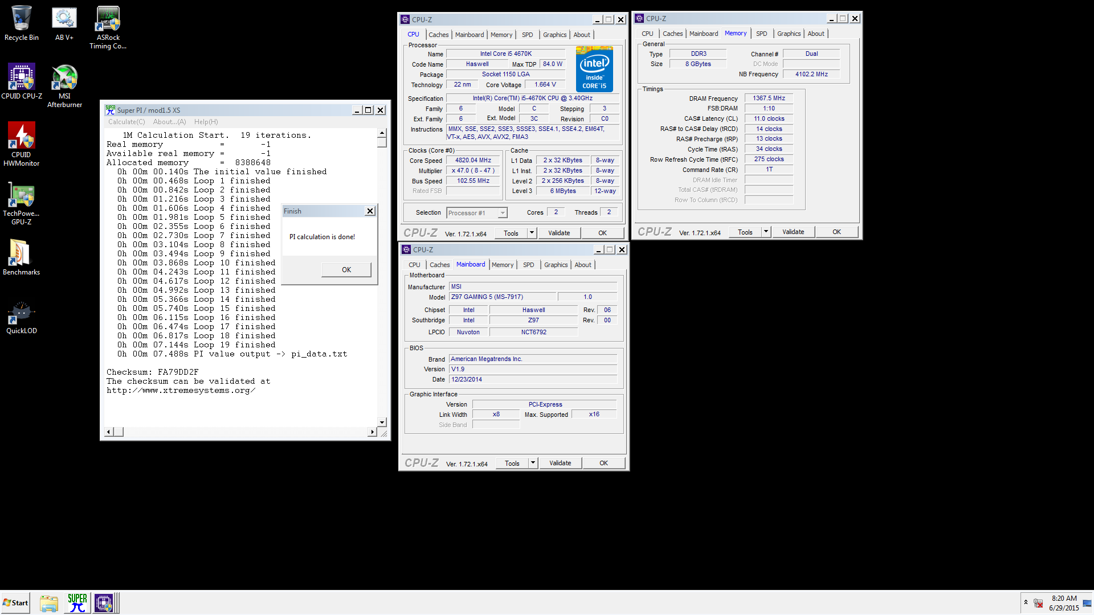This screenshot has height=615, width=1094.
Task: Click the Super PI title bar icon
Action: pos(110,110)
